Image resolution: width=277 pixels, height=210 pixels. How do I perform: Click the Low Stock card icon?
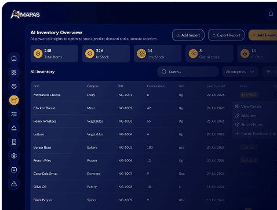point(141,54)
